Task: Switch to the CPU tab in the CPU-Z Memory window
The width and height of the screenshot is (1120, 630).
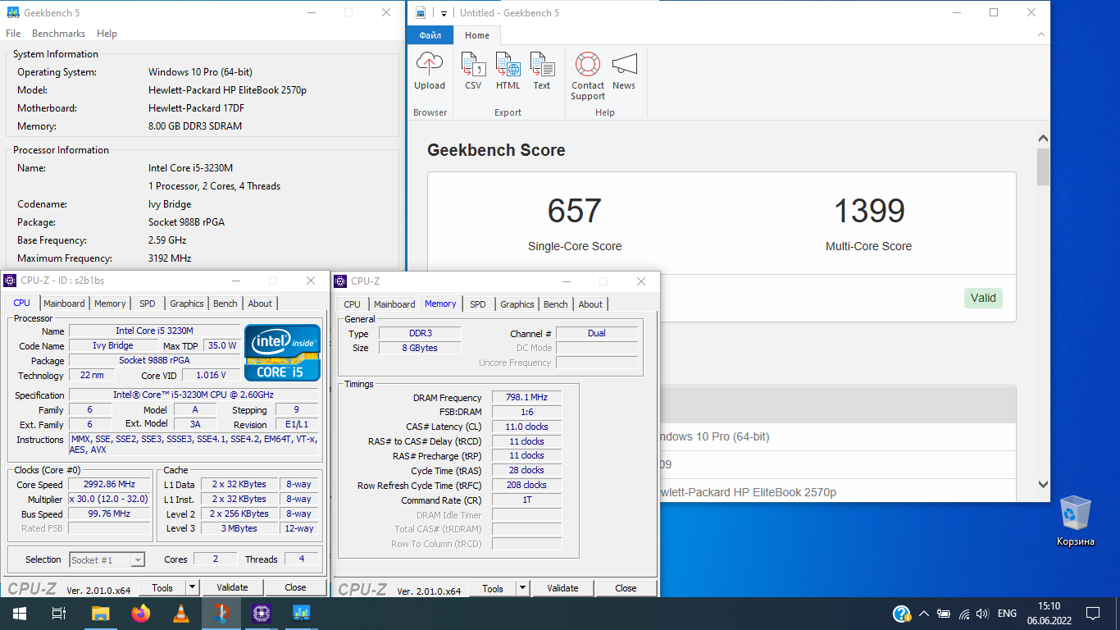Action: tap(352, 304)
